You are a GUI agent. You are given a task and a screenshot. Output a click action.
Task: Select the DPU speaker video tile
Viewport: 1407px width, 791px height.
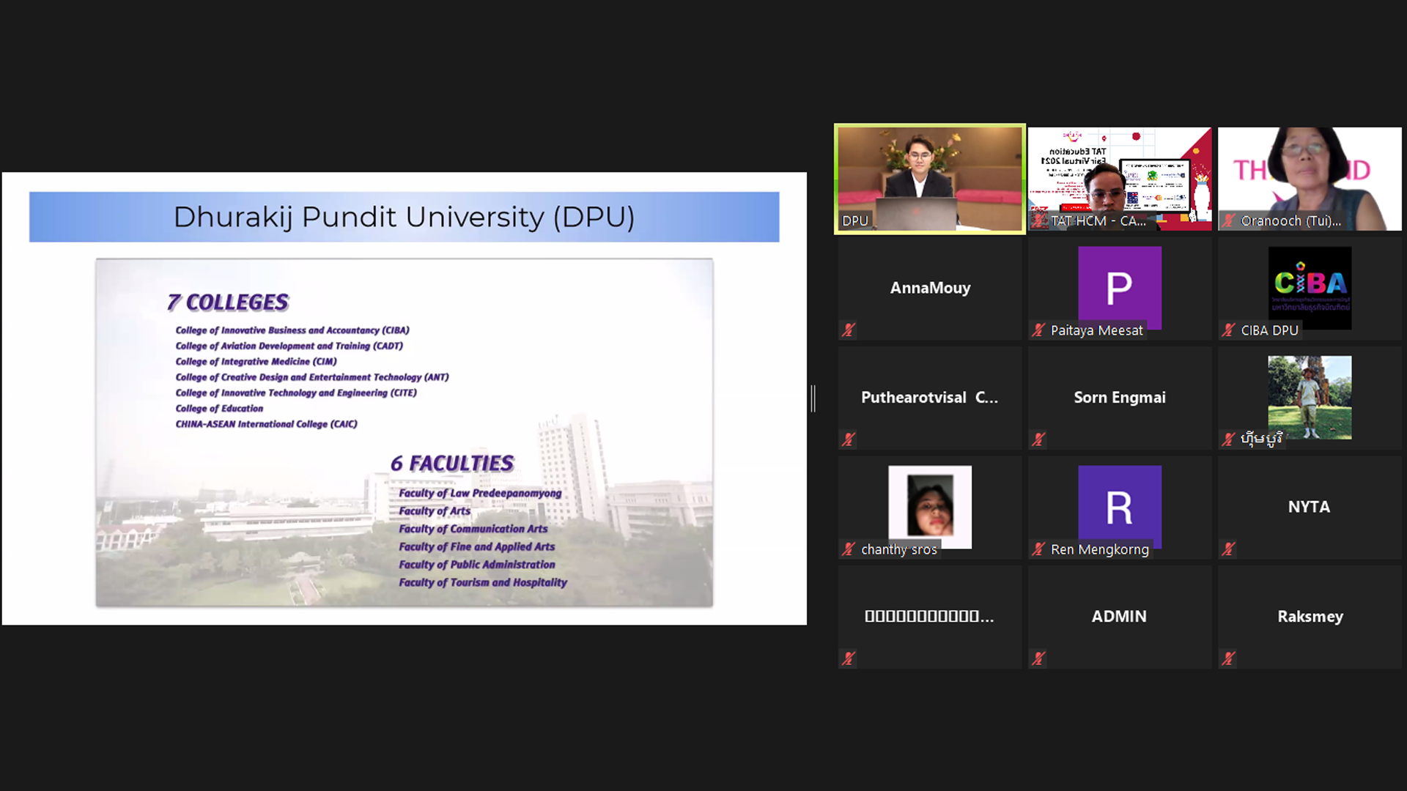click(x=929, y=179)
